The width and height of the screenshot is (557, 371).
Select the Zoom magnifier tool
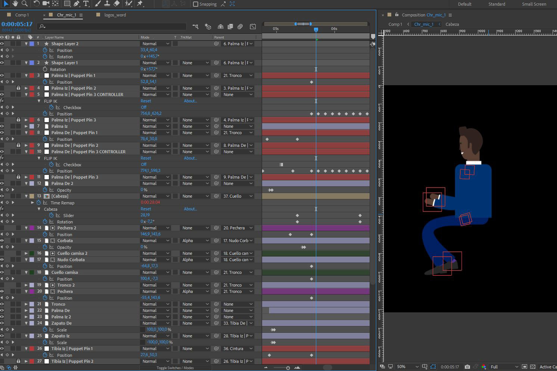(x=25, y=4)
